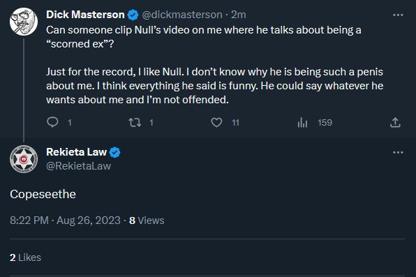Screen dimensions: 416x277
Task: Open the @dickmasterson handle link
Action: coord(182,15)
